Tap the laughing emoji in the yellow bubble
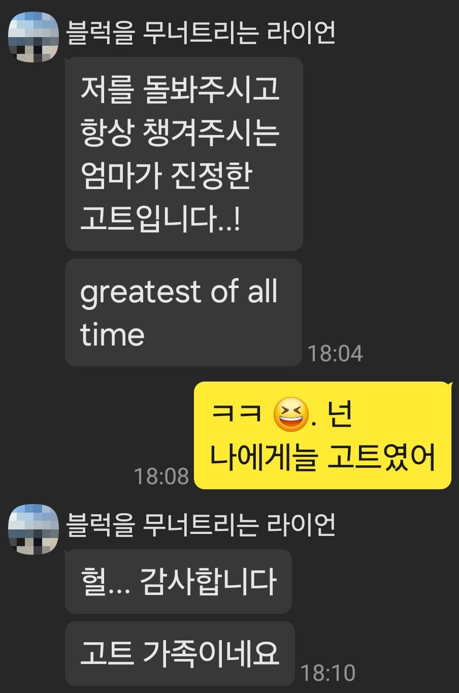Viewport: 459px width, 693px height. (291, 415)
